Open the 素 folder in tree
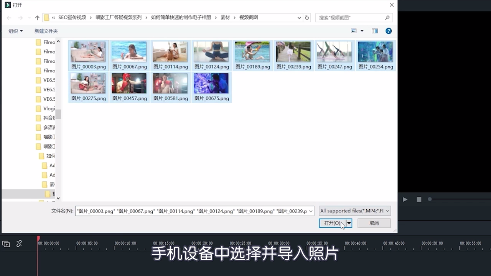Viewport: 491px width, 276px height. click(48, 184)
